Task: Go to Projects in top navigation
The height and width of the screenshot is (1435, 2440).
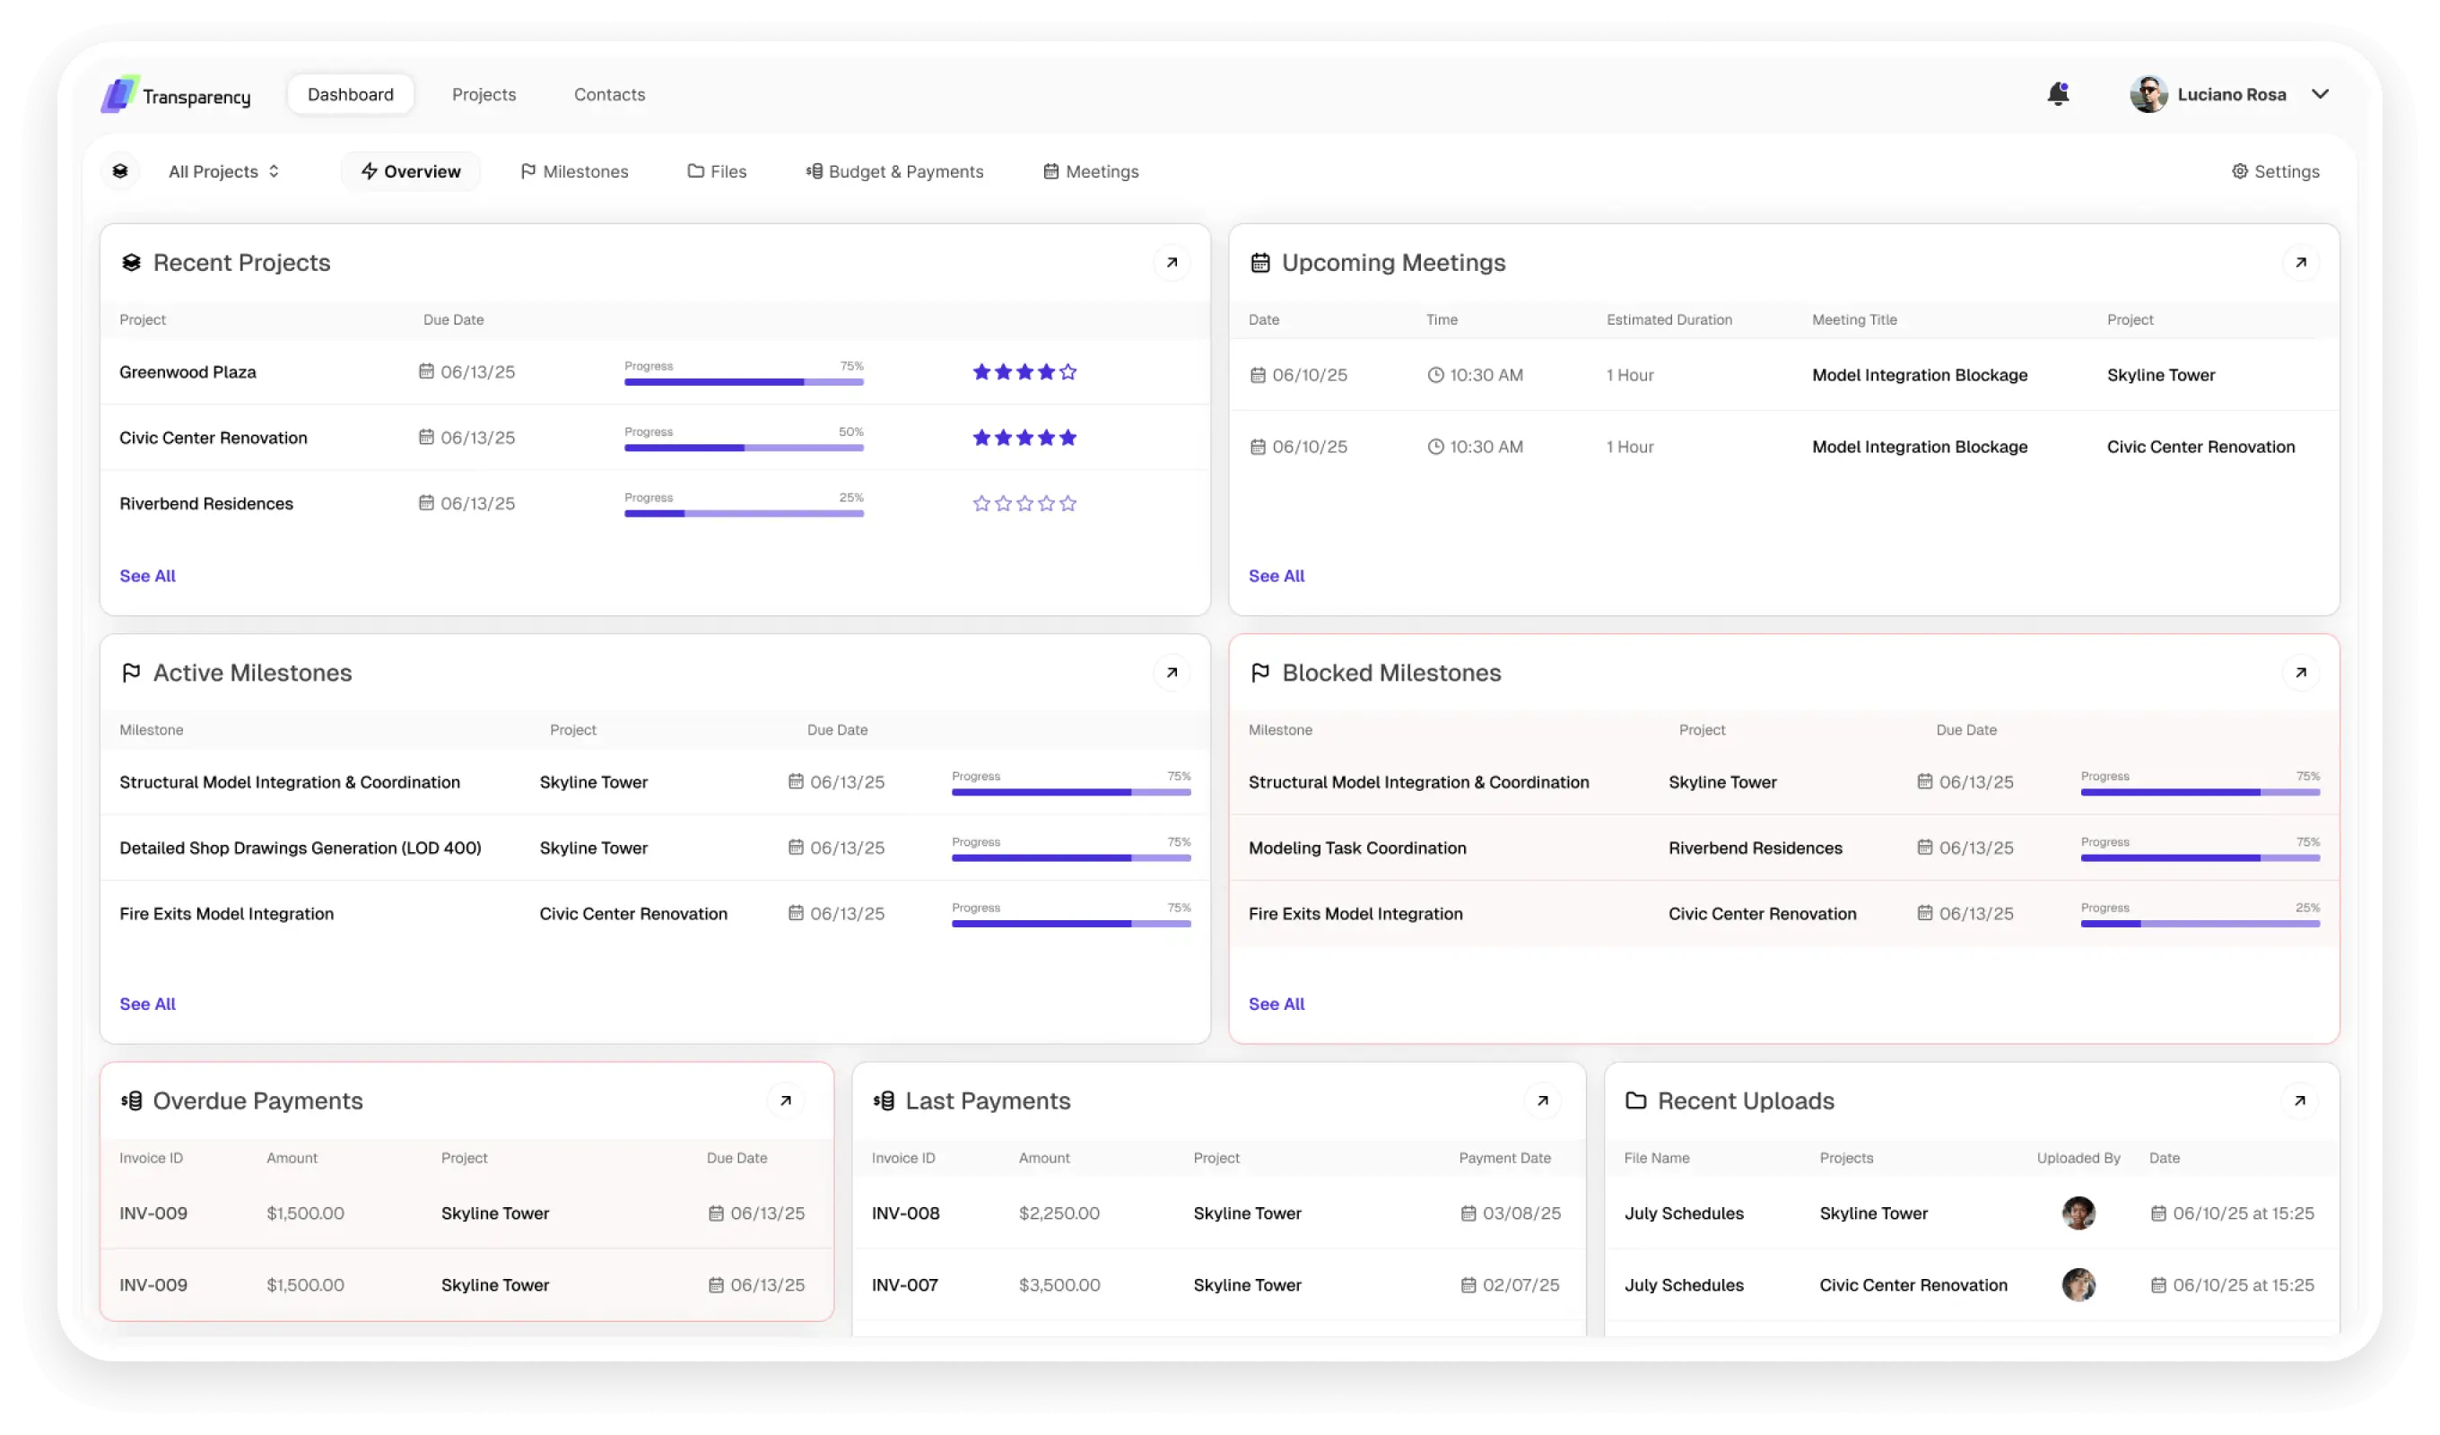Action: 484,95
